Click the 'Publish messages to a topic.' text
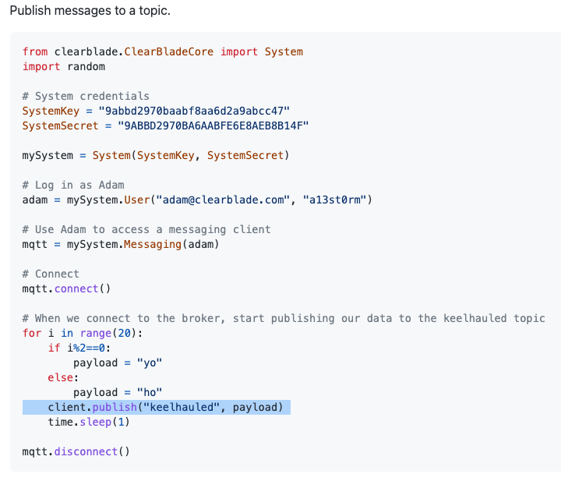The width and height of the screenshot is (561, 481). (90, 10)
